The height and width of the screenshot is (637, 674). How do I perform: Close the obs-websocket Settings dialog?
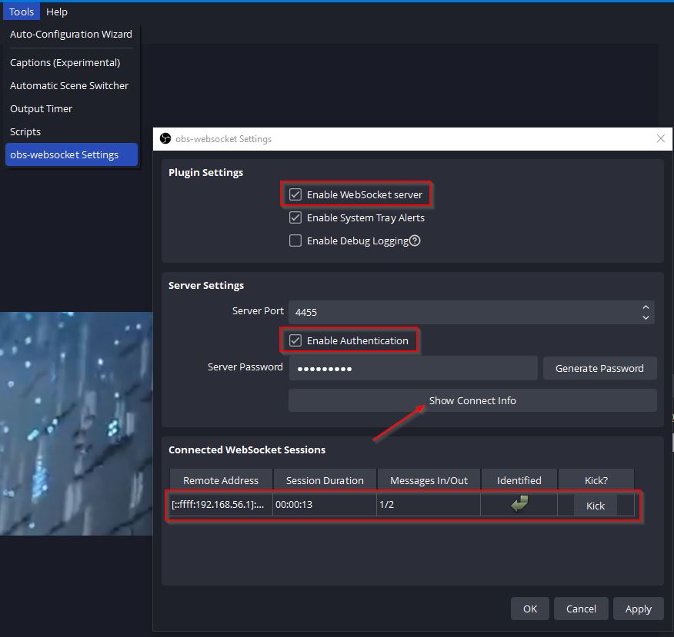click(661, 138)
